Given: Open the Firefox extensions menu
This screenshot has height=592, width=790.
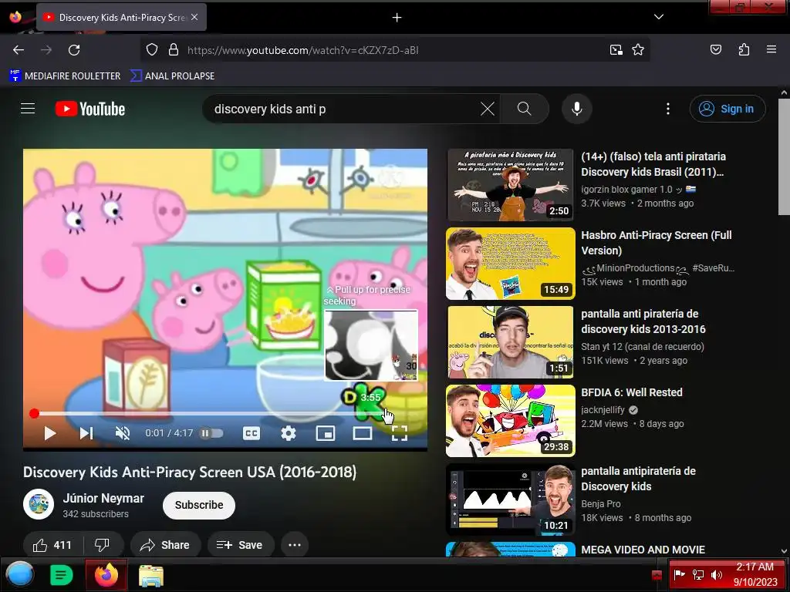Looking at the screenshot, I should tap(744, 49).
